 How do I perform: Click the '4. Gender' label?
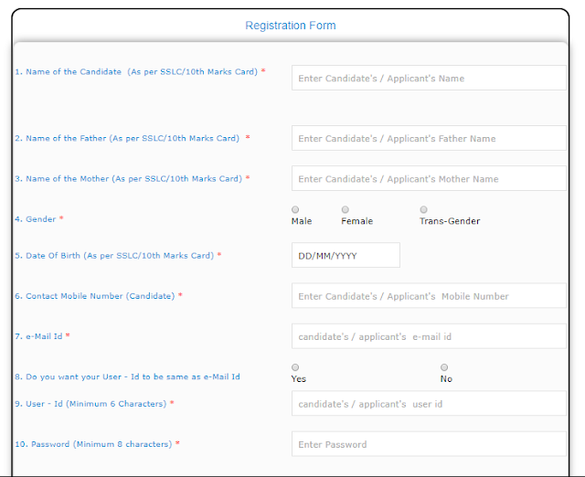tap(39, 219)
